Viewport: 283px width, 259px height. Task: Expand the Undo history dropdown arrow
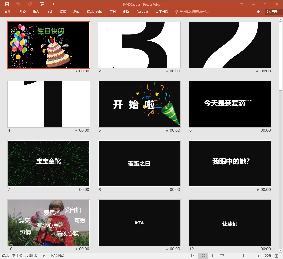click(23, 4)
